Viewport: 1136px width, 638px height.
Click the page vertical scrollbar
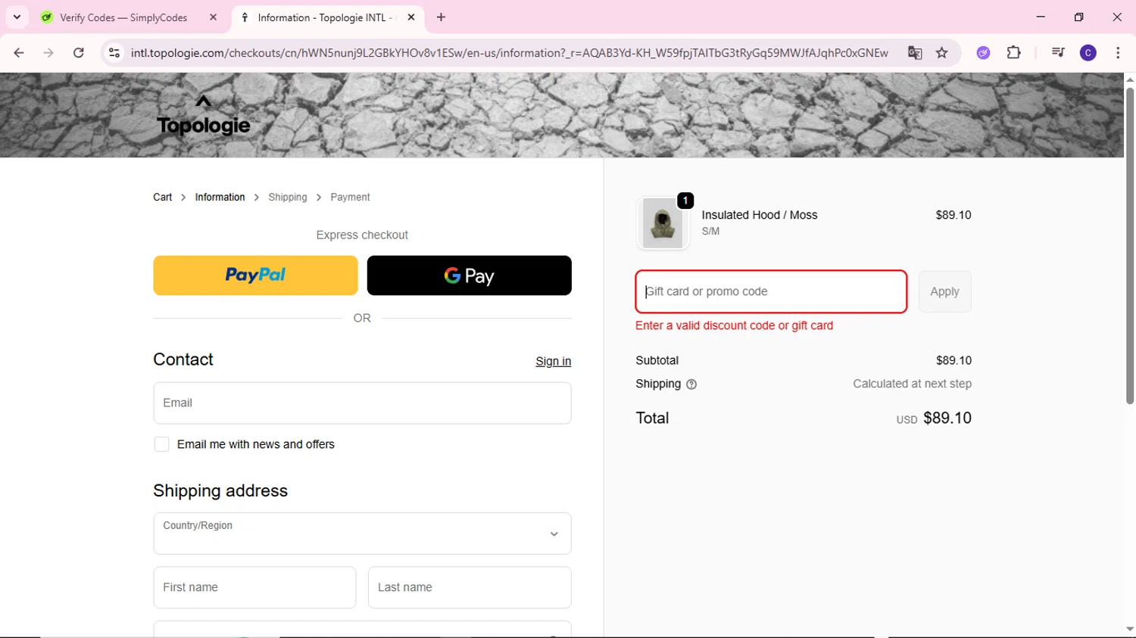point(1130,246)
